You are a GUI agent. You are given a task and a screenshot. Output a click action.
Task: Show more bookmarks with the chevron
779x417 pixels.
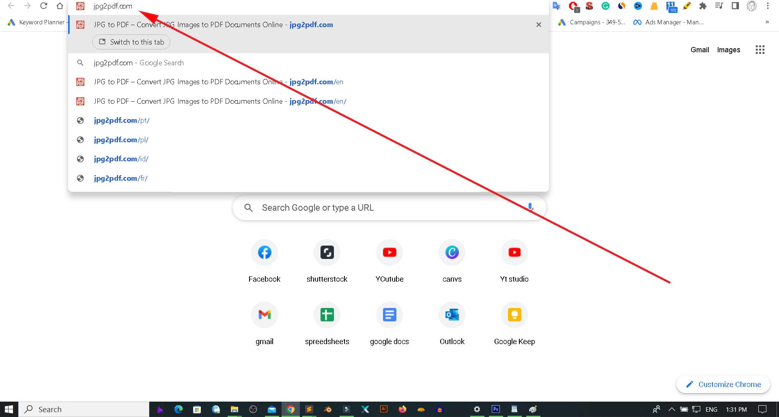[767, 22]
